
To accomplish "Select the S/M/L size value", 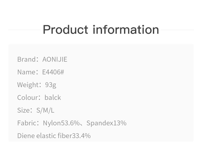I will click(x=45, y=110).
